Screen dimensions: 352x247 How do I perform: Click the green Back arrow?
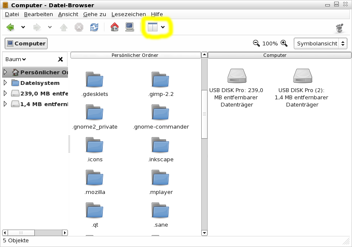click(10, 27)
